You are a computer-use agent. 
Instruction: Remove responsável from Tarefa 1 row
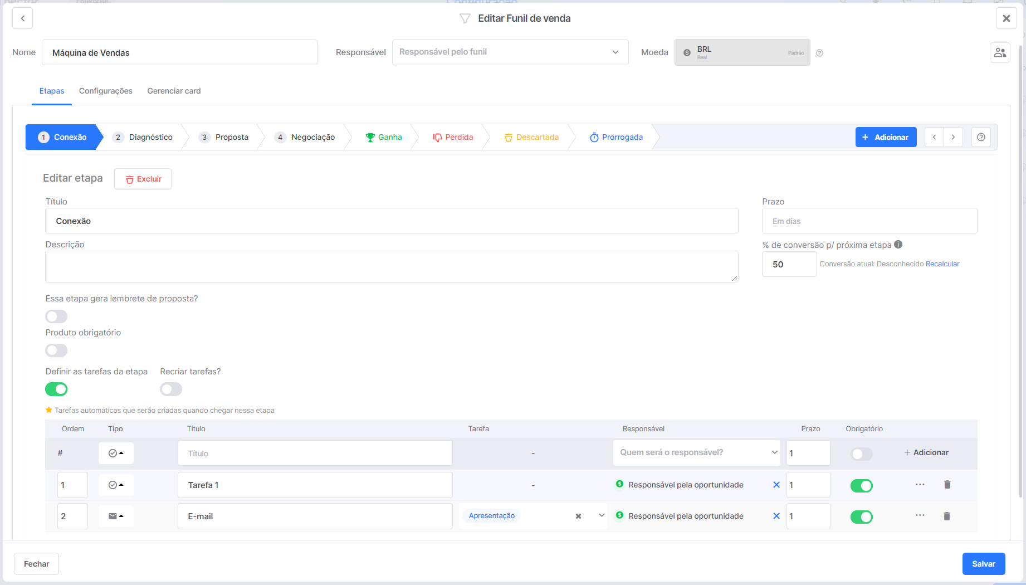[x=776, y=485]
